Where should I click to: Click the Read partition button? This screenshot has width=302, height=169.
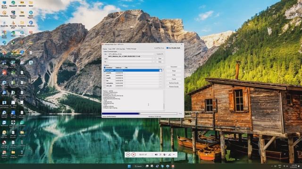(x=174, y=71)
